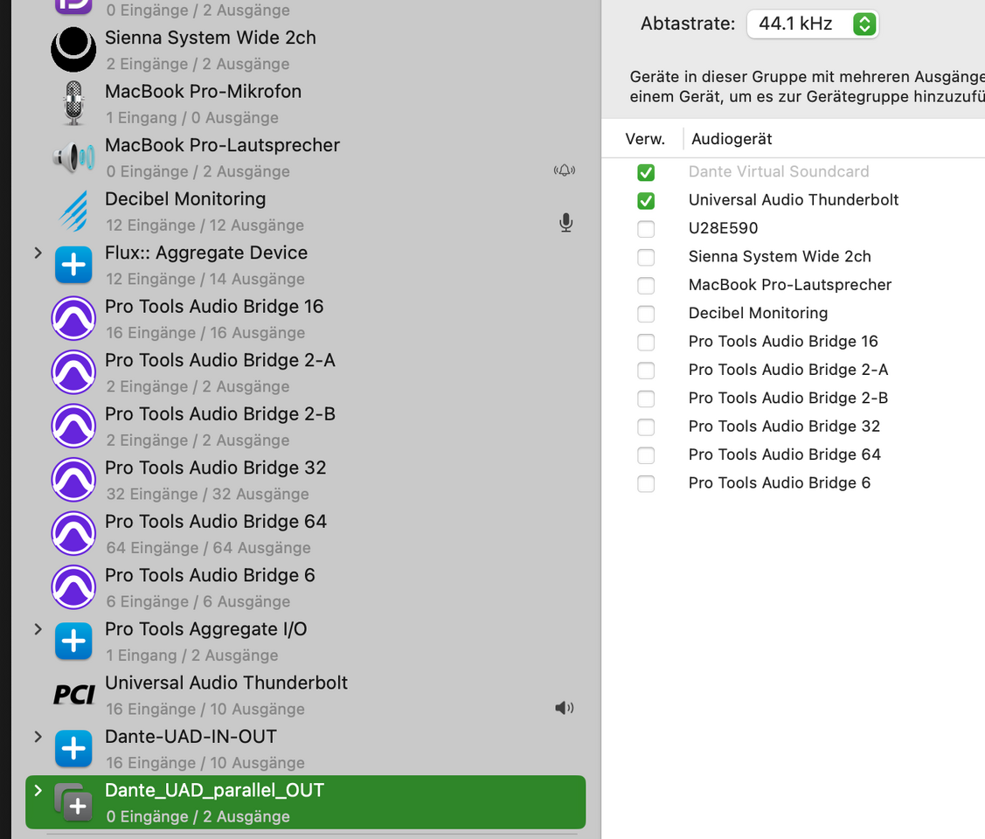985x839 pixels.
Task: Select "Pro Tools Audio Bridge 64" name in sidebar
Action: click(216, 522)
